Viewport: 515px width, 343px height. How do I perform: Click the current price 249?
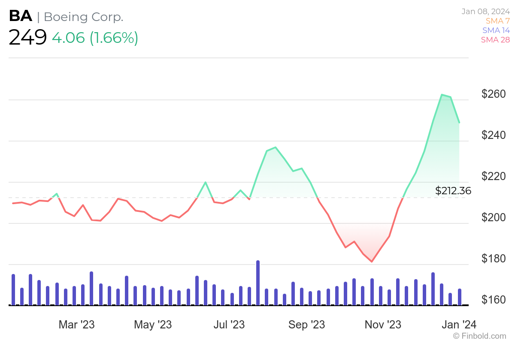(x=27, y=38)
